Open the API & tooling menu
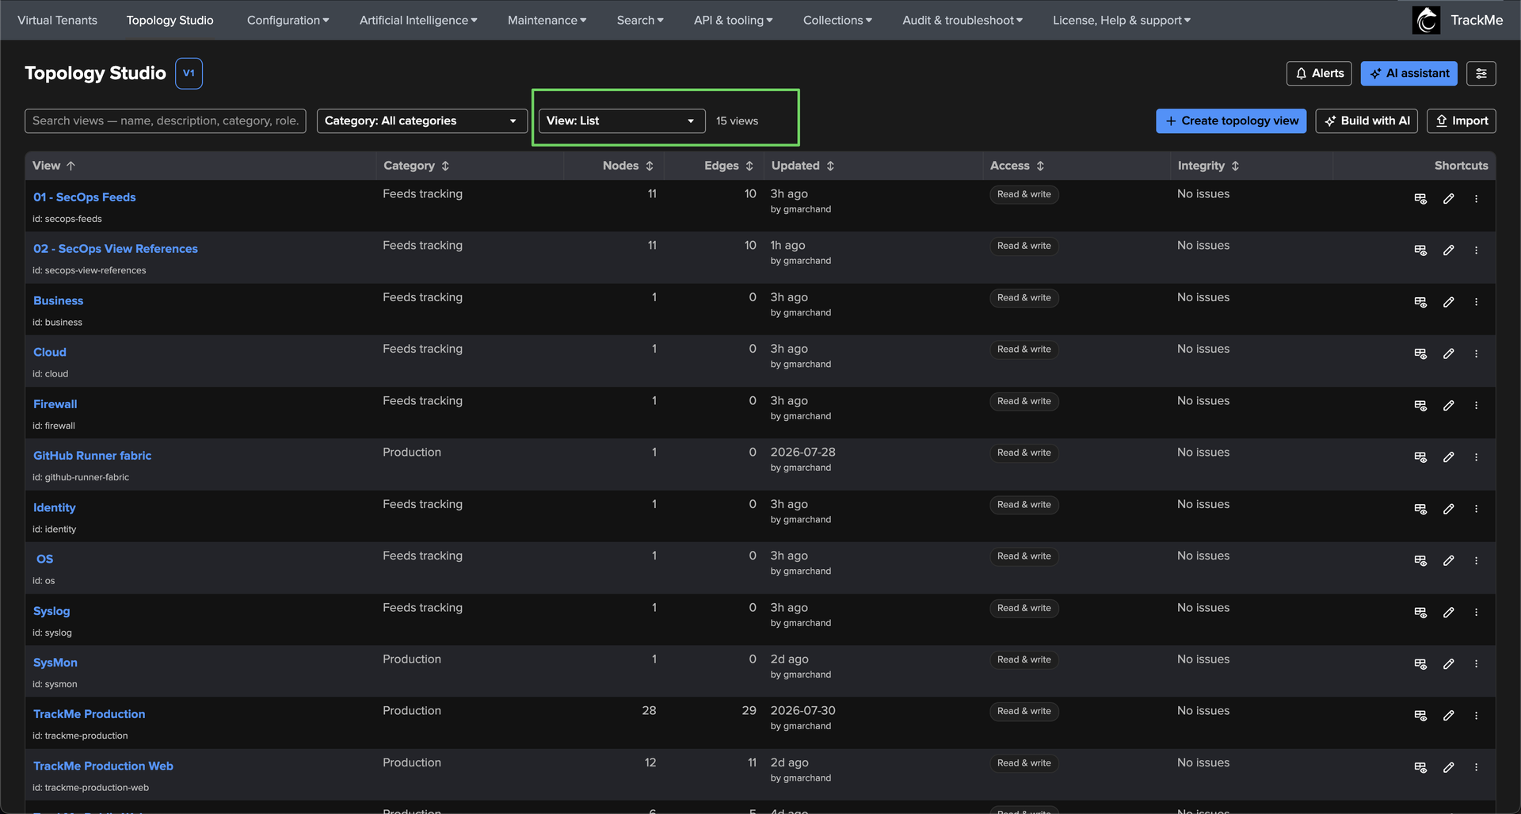Viewport: 1521px width, 814px height. [733, 20]
